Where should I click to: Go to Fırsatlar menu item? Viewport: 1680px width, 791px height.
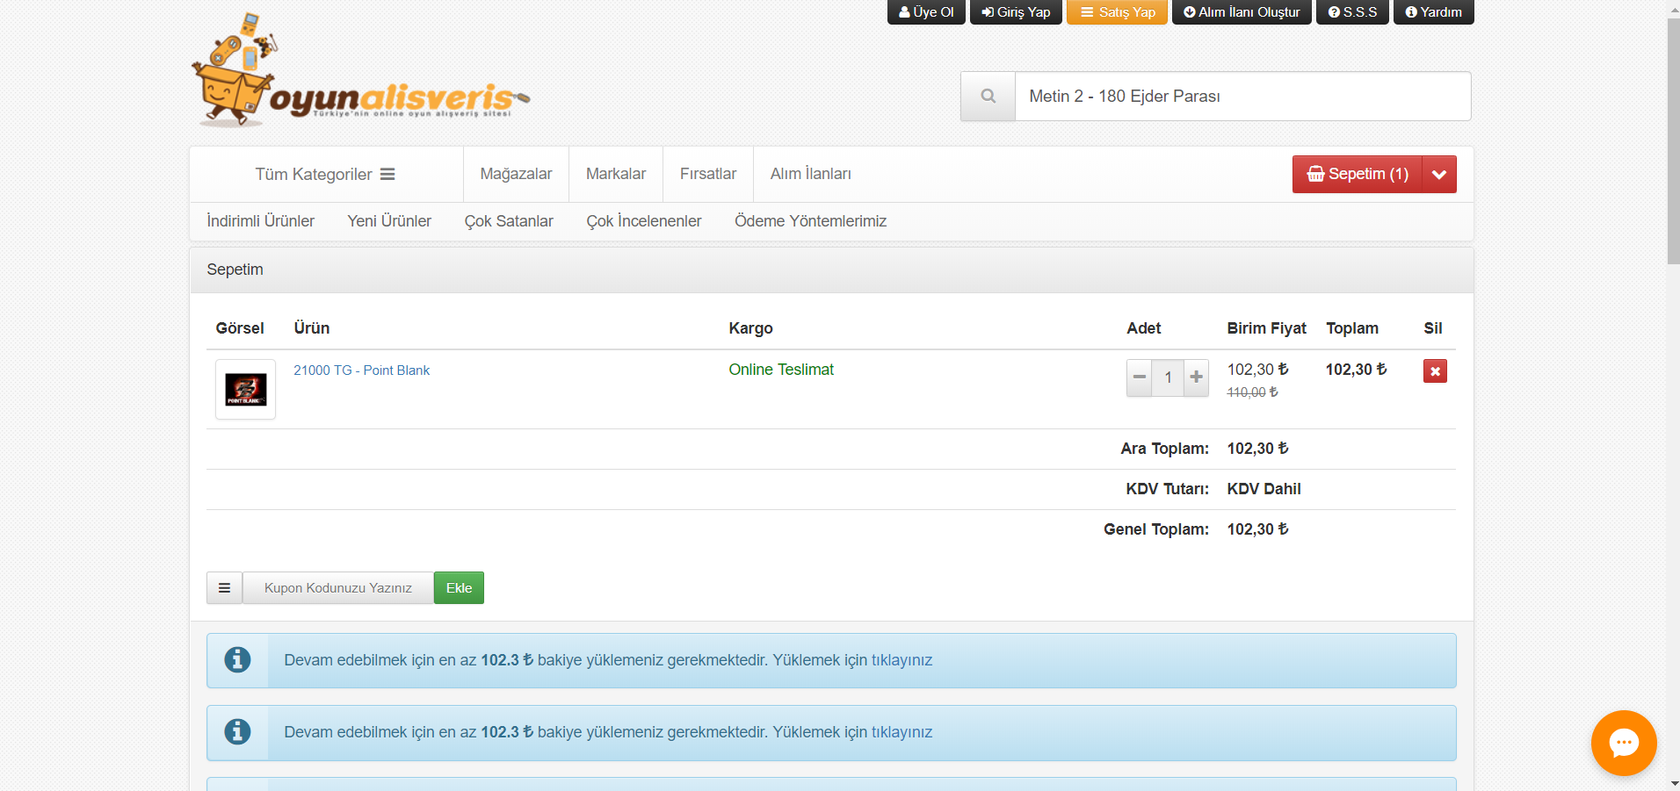tap(708, 174)
